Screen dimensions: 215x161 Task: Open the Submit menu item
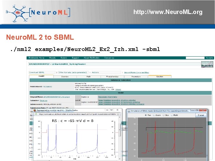click(x=64, y=58)
